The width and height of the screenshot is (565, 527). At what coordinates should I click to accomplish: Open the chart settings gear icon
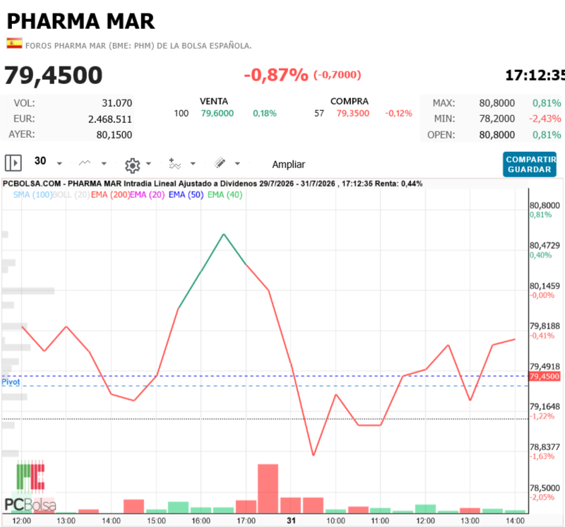pyautogui.click(x=132, y=165)
